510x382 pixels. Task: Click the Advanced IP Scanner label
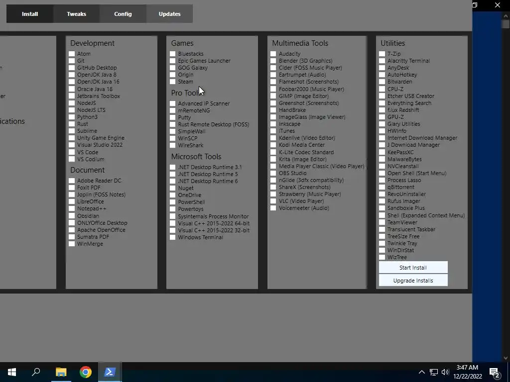204,103
